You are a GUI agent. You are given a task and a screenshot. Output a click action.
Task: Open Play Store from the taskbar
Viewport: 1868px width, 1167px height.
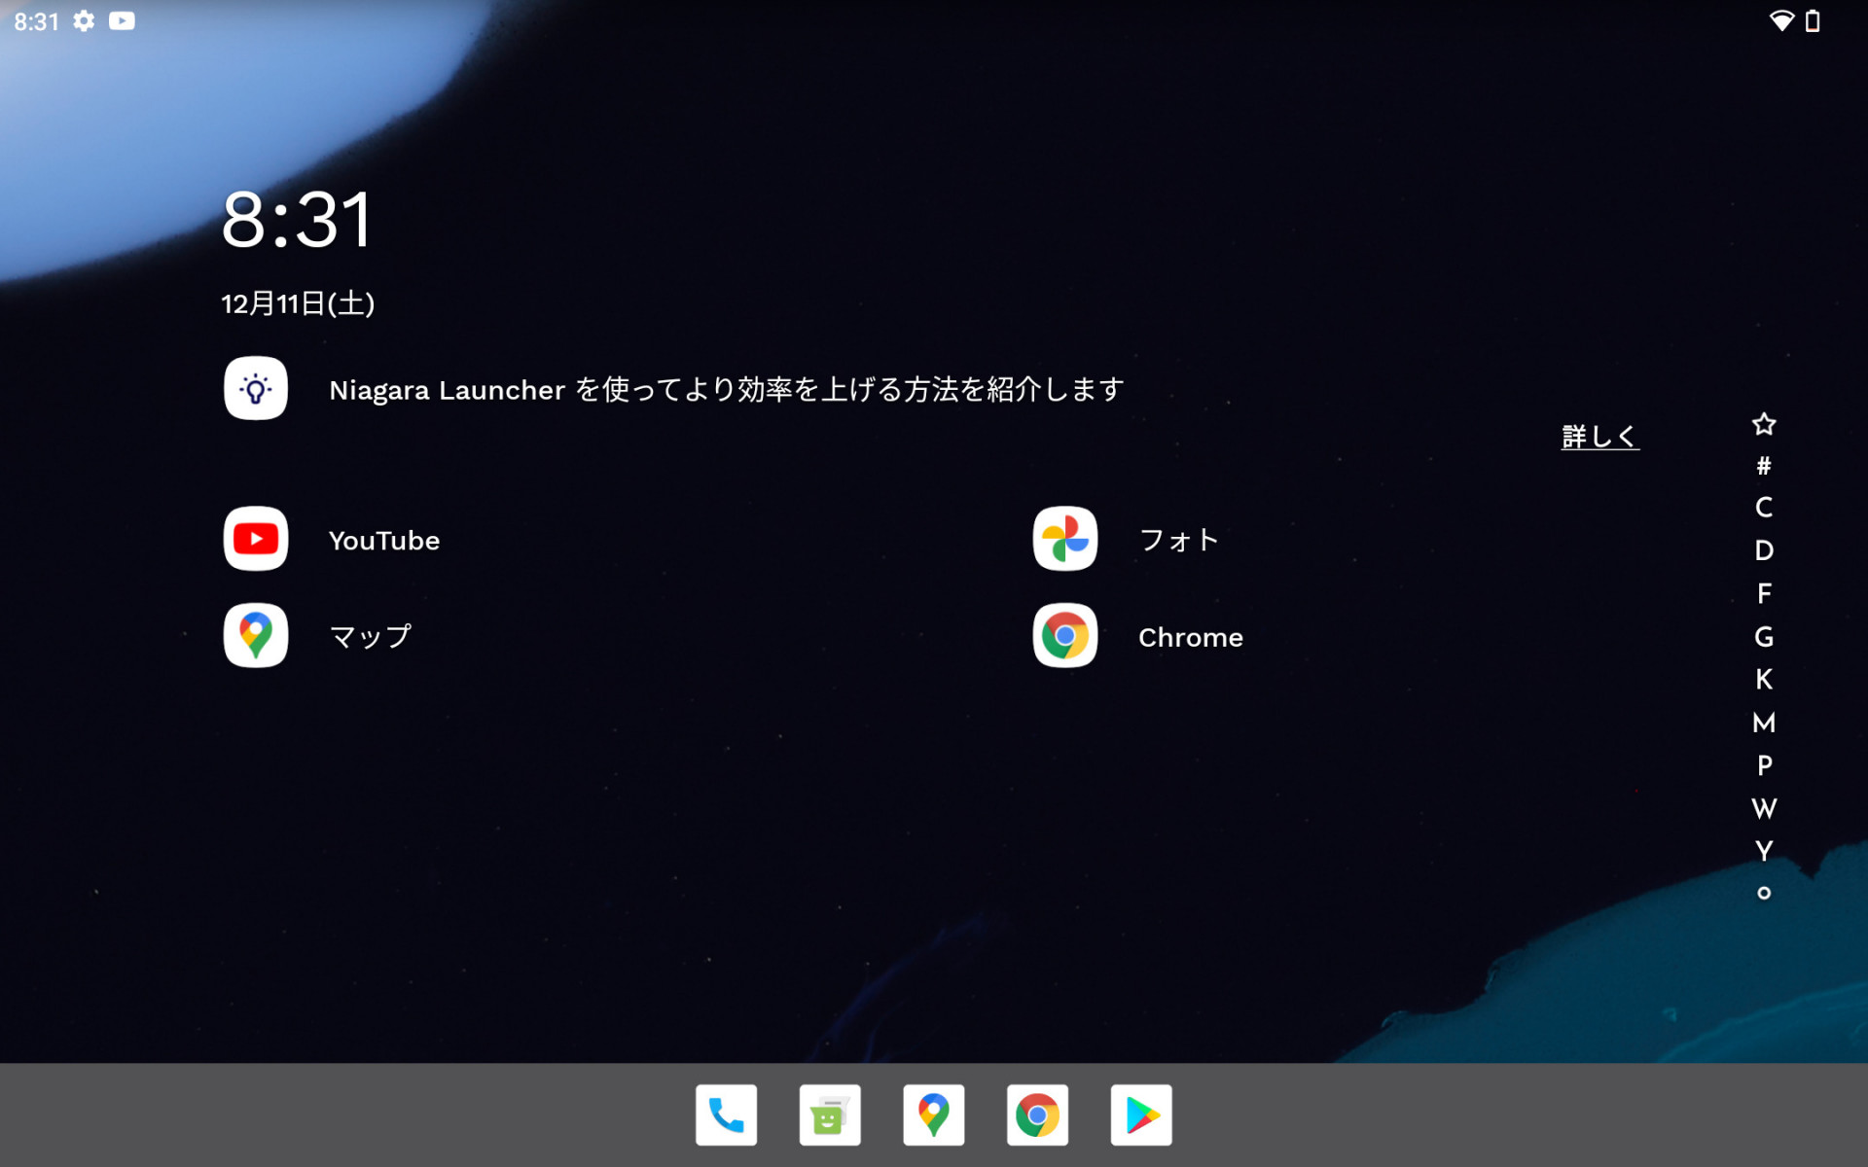pyautogui.click(x=1141, y=1114)
